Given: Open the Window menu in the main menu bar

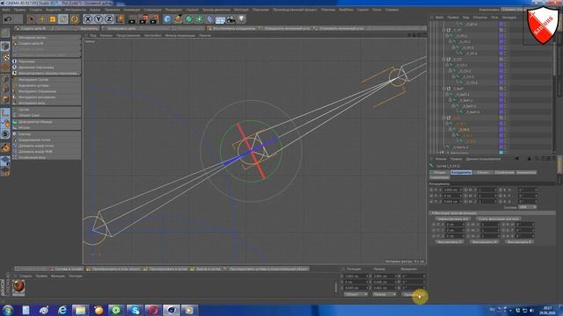Looking at the screenshot, I should tap(377, 10).
